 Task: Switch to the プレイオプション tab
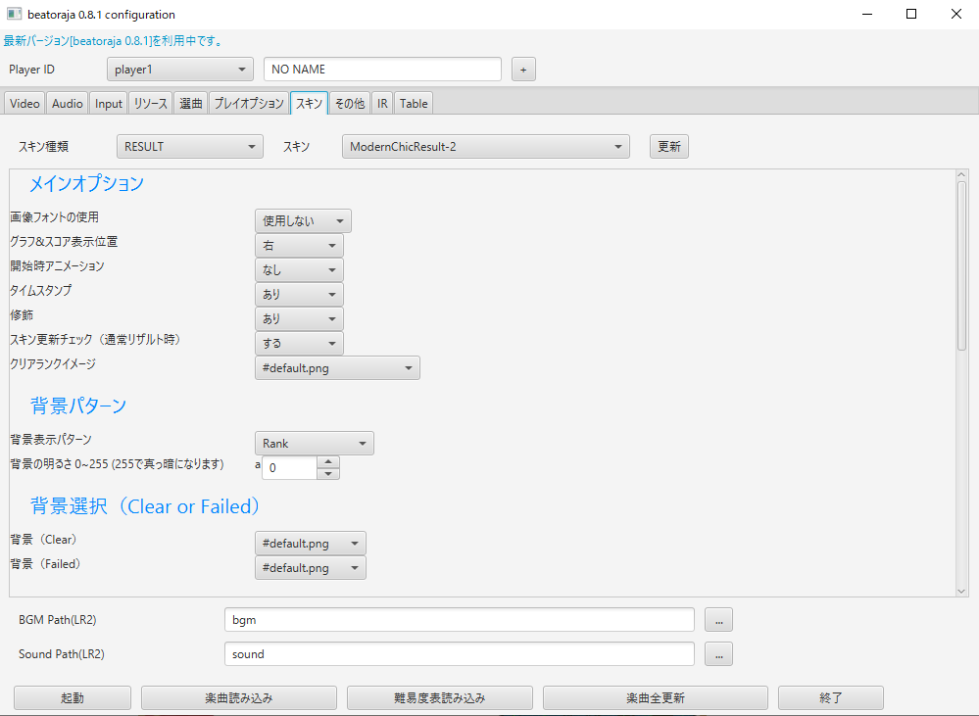tap(248, 103)
